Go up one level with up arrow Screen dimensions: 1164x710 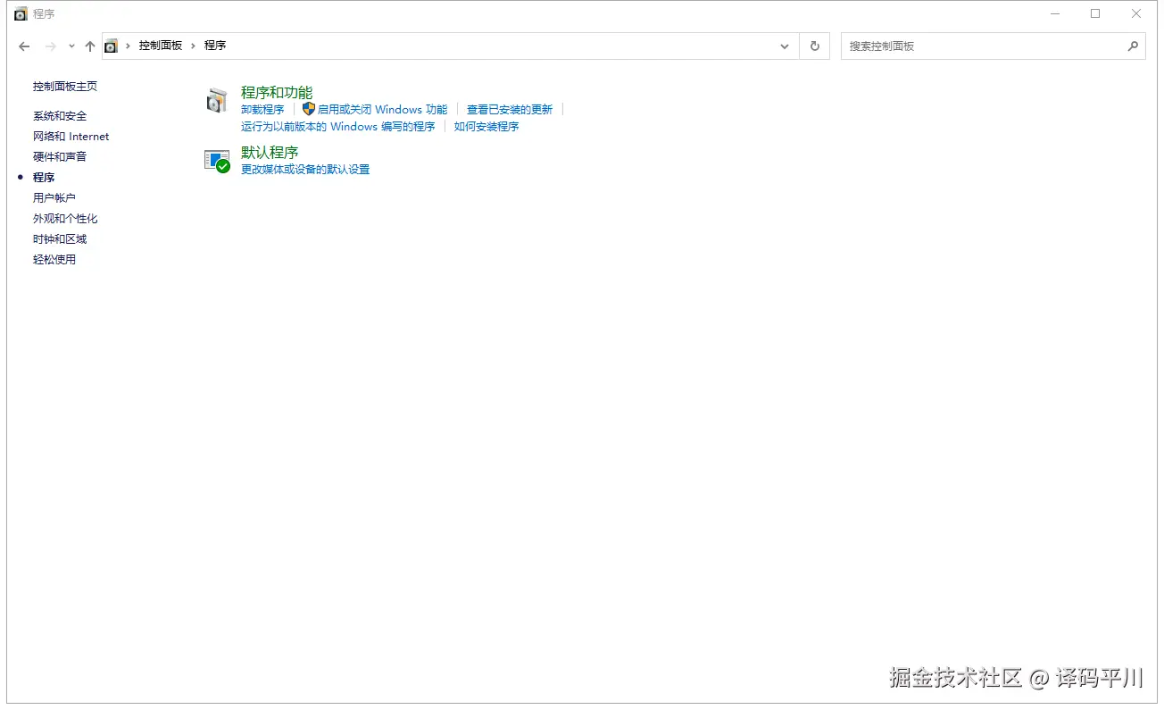click(x=89, y=46)
